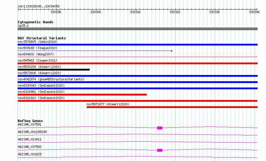266x161 pixels.
Task: Click the DGV Structural Variants track title
Action: 42,38
